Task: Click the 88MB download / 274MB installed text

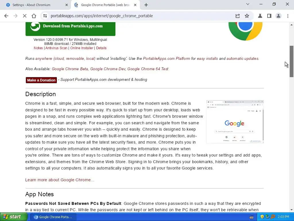Action: (70, 44)
